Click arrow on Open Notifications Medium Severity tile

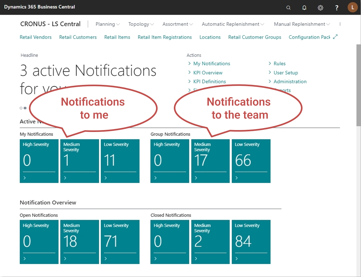coord(65,259)
